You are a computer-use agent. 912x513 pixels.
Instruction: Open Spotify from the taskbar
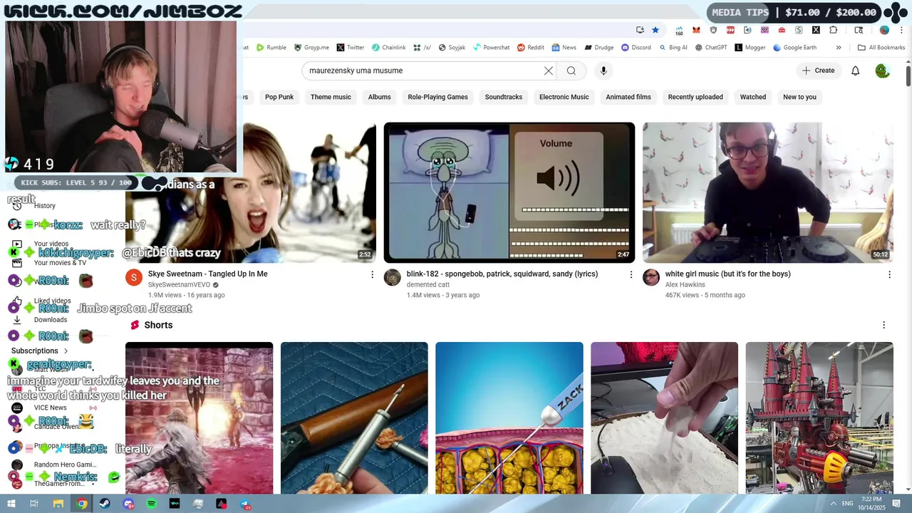(x=152, y=504)
